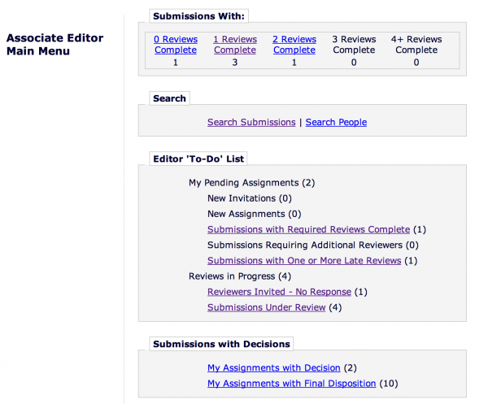
Task: Open the 2 Reviews Complete link
Action: pos(294,45)
